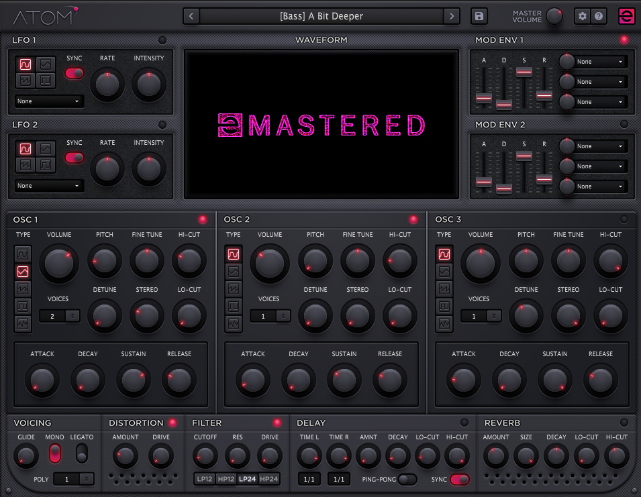Click the help question mark icon

pos(599,16)
